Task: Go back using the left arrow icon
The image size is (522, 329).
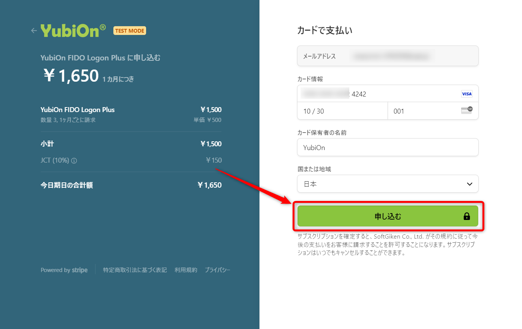Action: [x=34, y=31]
